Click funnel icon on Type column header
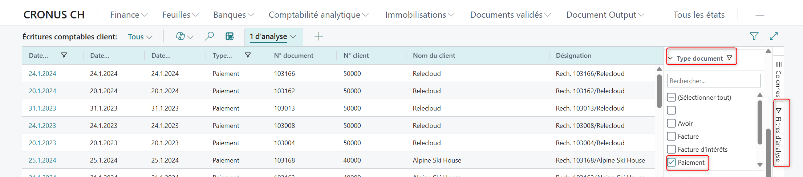The width and height of the screenshot is (803, 177). (x=248, y=55)
